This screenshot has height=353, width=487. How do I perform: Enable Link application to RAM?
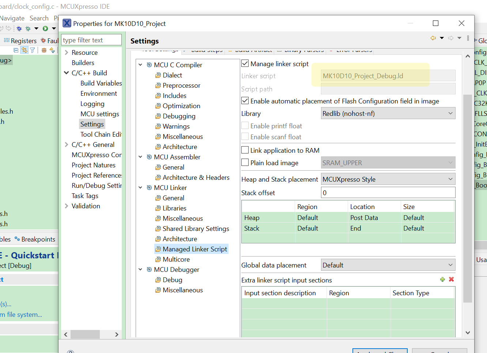click(x=244, y=150)
